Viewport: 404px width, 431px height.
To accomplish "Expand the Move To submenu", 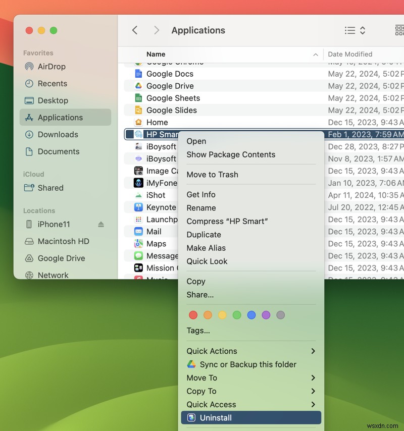I will click(x=251, y=378).
